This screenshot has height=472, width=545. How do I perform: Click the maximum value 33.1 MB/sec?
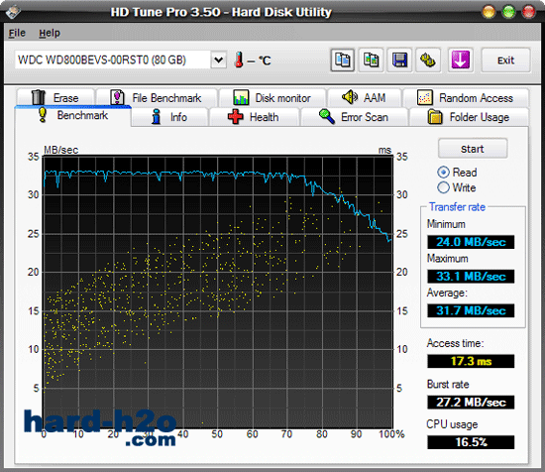(x=471, y=277)
